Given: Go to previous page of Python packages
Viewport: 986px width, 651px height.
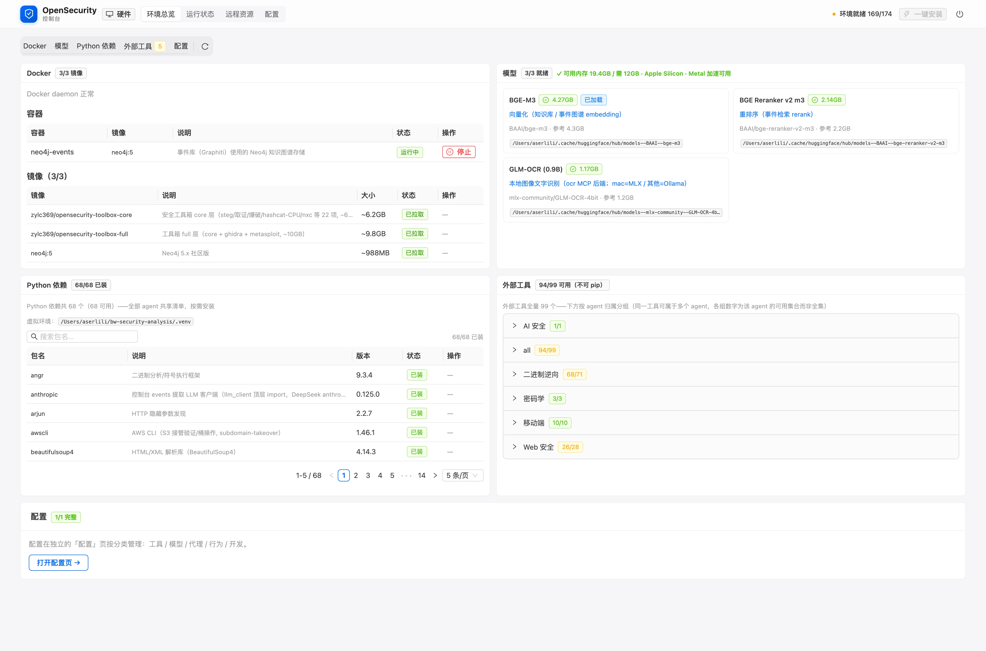Looking at the screenshot, I should click(331, 475).
